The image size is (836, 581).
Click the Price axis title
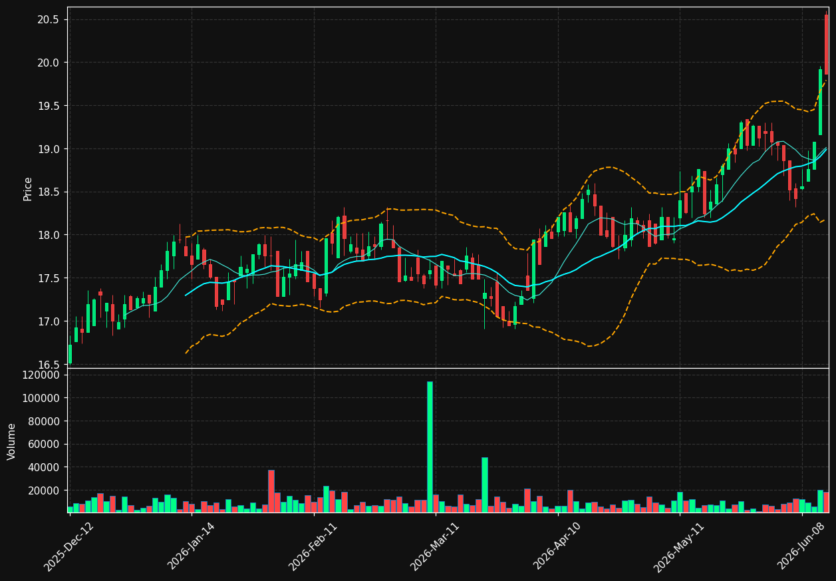coord(28,188)
